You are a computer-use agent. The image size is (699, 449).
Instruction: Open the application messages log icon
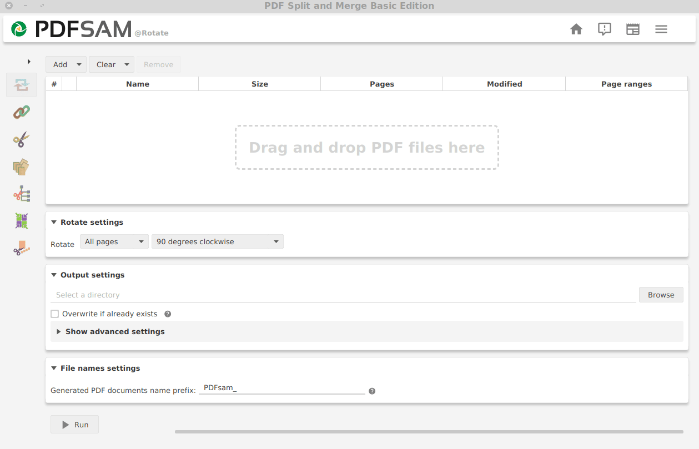[x=605, y=29]
